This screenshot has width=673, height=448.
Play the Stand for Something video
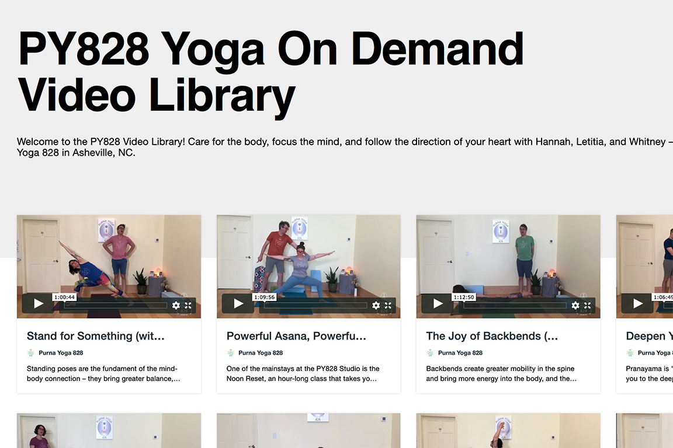(x=38, y=303)
